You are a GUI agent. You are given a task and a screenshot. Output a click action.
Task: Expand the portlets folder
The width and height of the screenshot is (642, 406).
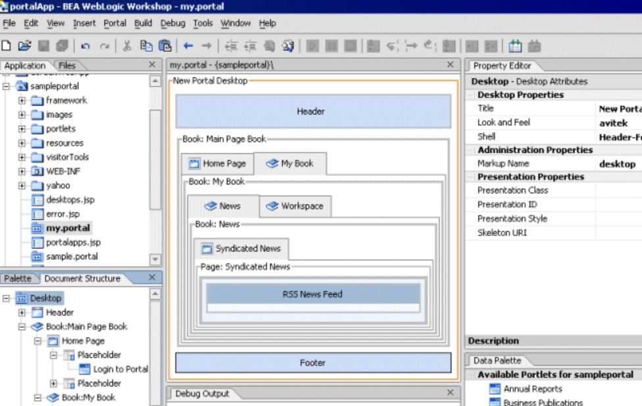click(22, 129)
